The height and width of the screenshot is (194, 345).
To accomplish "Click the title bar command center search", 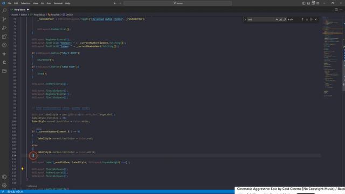I will click(178, 3).
